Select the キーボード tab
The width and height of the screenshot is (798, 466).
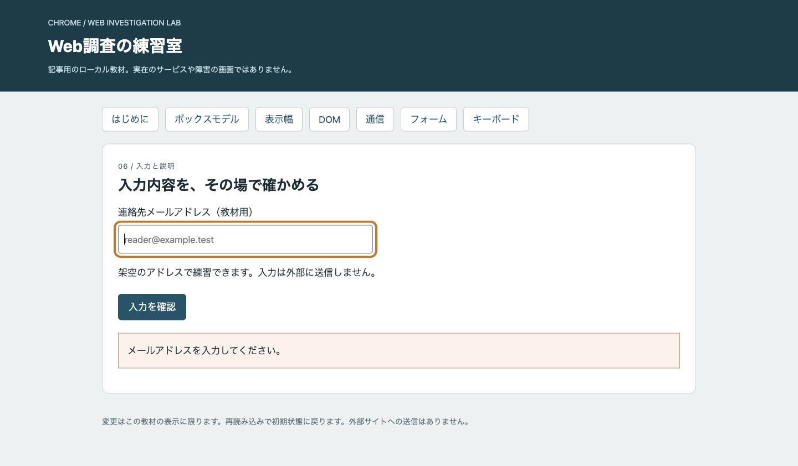[x=496, y=119]
